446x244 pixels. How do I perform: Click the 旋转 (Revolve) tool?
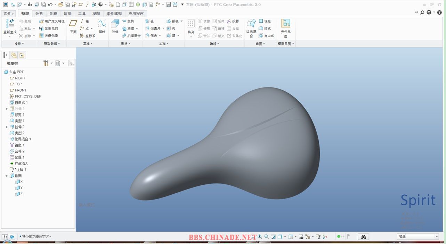[x=128, y=21]
